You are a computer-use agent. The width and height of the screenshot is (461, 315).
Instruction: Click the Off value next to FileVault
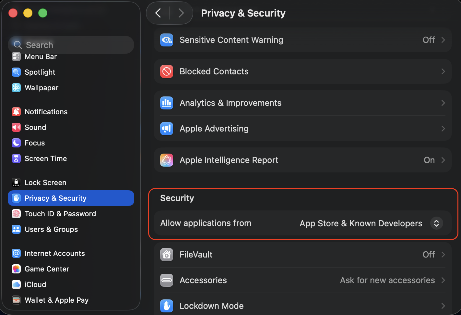coord(429,255)
